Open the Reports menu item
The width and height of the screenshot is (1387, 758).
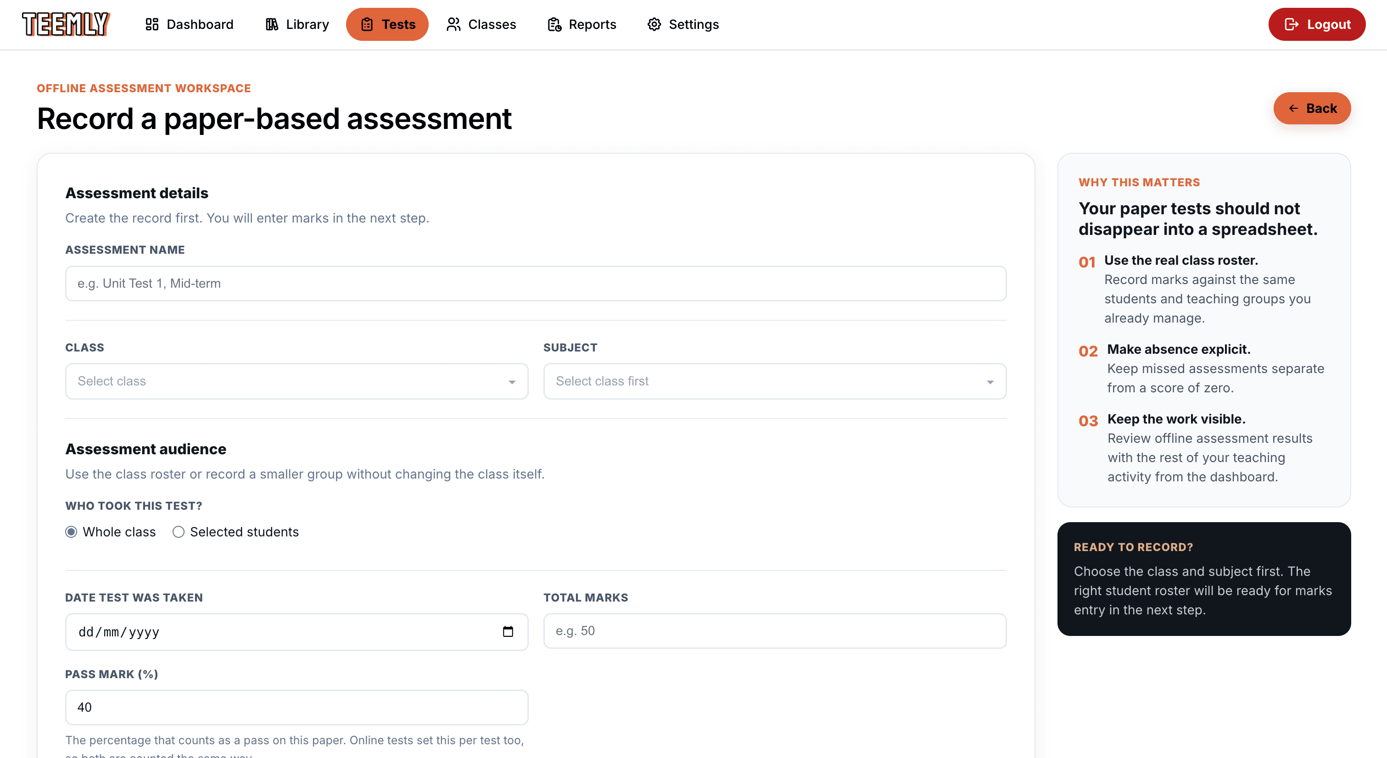point(582,24)
